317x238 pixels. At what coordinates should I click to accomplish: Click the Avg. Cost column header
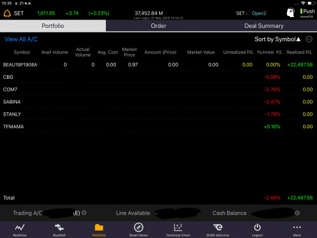(x=108, y=52)
